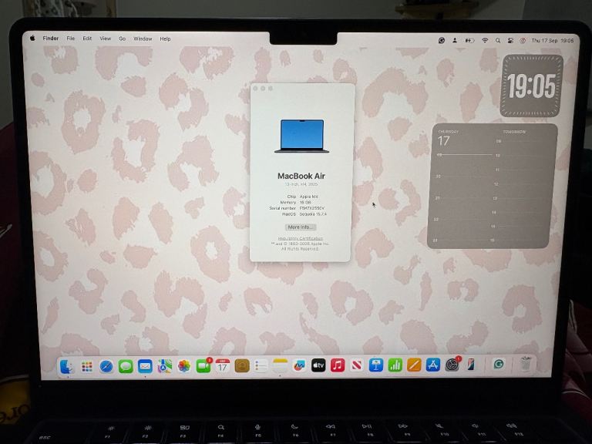Viewport: 592px width, 444px height.
Task: Open the Numbers app in Dock
Action: (395, 365)
